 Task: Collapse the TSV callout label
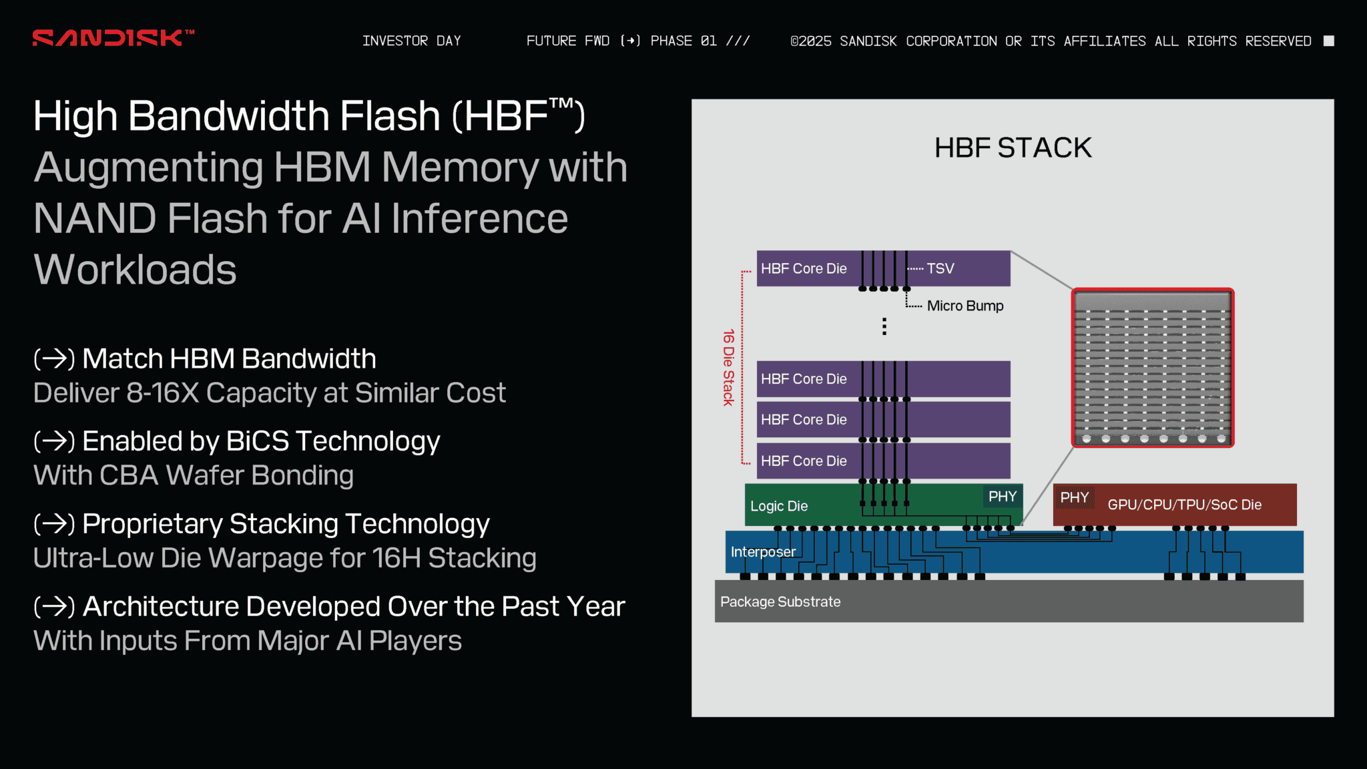[940, 268]
